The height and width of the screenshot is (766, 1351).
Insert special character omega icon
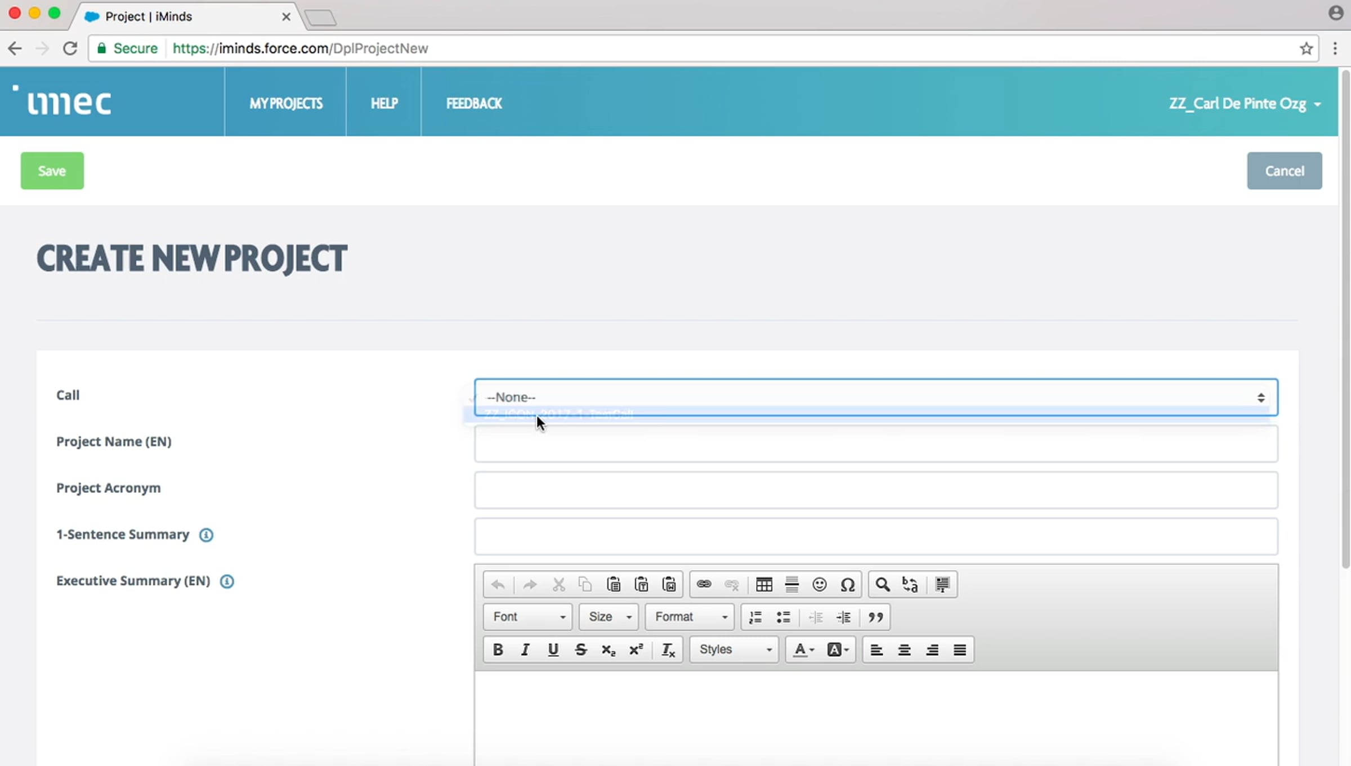click(847, 585)
